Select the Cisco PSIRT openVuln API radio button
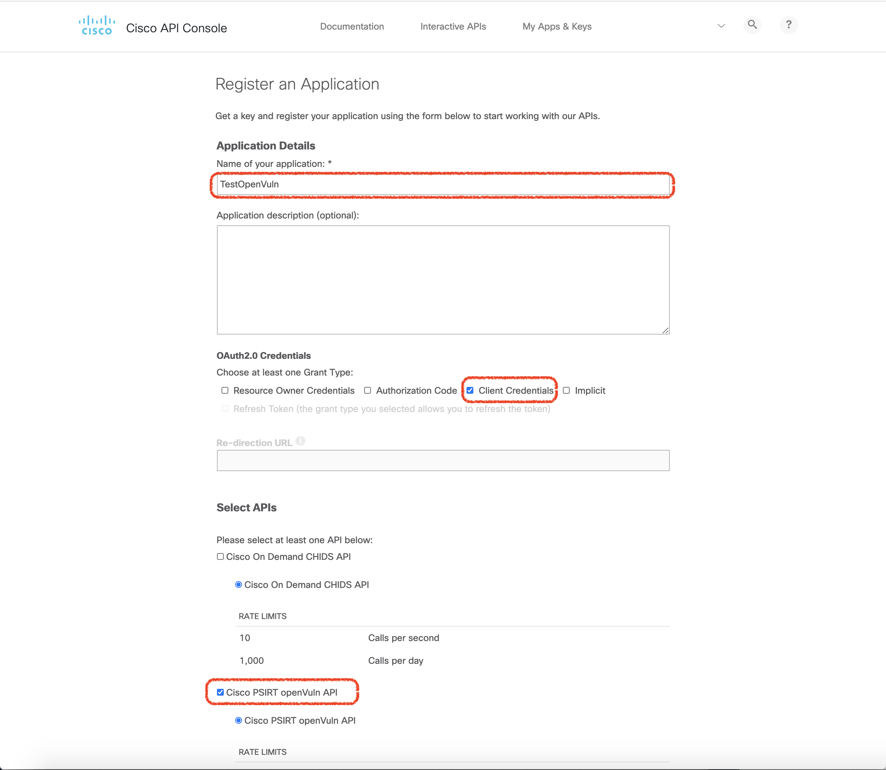The image size is (886, 770). click(239, 720)
